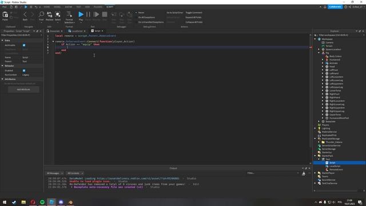Toggle the Enabled checkbox in Properties
Viewport: 366px width, 206px height.
click(24, 70)
